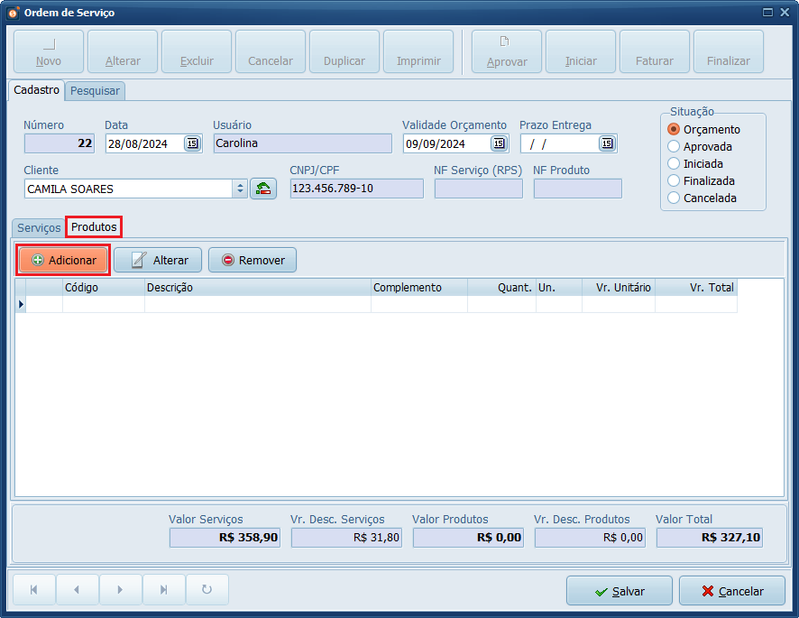
Task: Open the Data calendar picker icon
Action: pyautogui.click(x=192, y=143)
